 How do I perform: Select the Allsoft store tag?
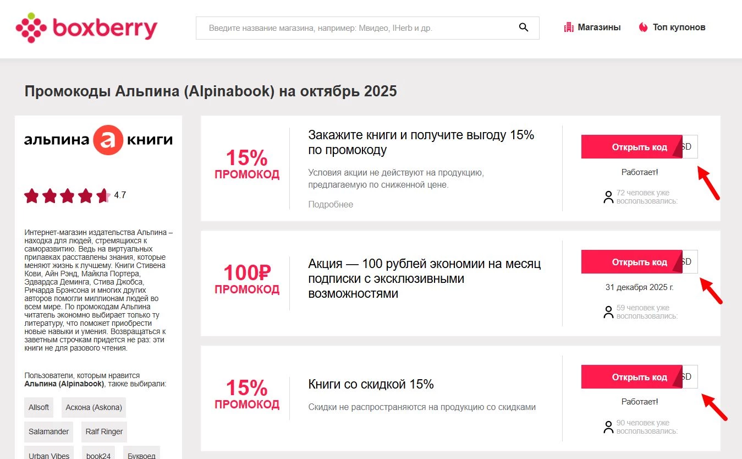[x=38, y=407]
